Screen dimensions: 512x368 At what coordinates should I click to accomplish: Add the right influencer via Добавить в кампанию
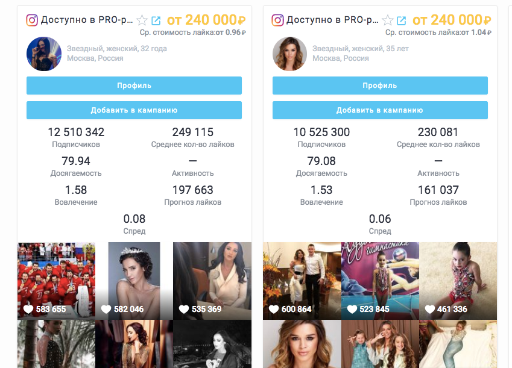click(x=380, y=110)
